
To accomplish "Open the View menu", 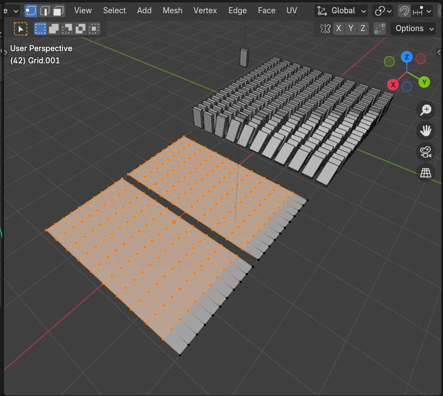I will 83,11.
